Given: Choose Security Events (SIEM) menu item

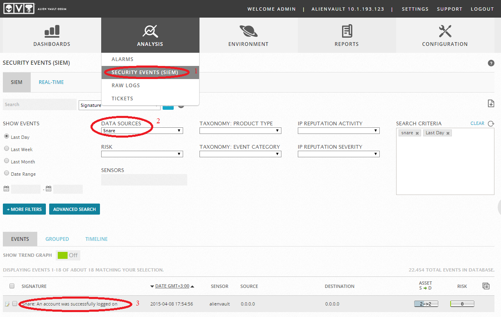Looking at the screenshot, I should click(x=150, y=72).
